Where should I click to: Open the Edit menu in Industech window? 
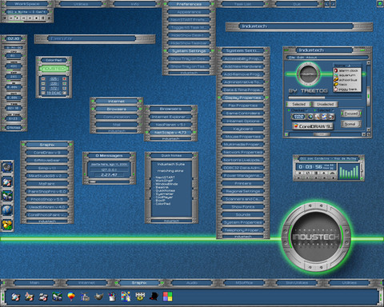300,58
